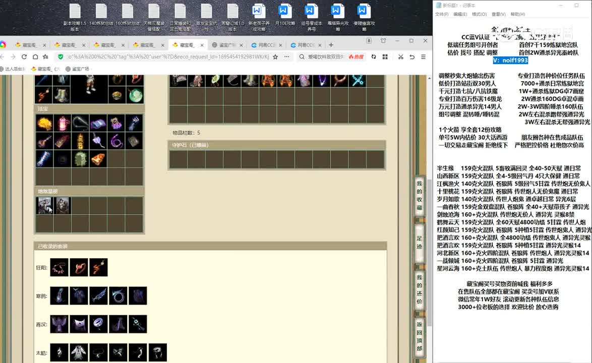Click the 热搜 hot search badge

tap(356, 56)
